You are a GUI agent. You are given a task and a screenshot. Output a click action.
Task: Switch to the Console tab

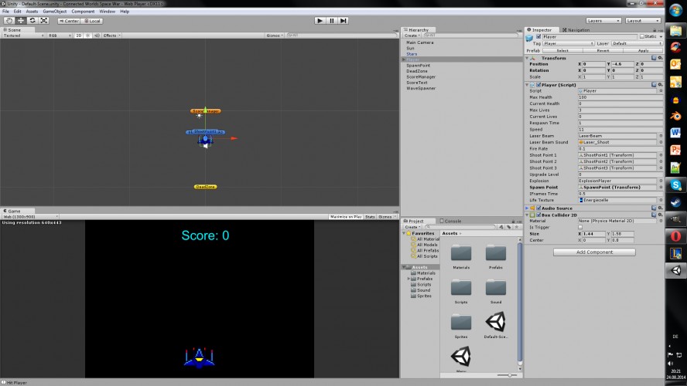point(450,222)
